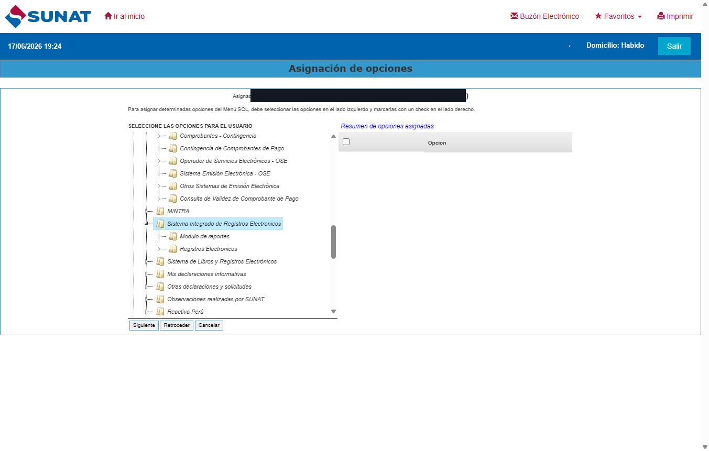The width and height of the screenshot is (709, 451).
Task: Expand the Registros Electronicos child node
Action: [159, 249]
